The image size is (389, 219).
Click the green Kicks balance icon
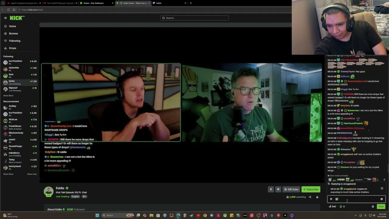[x=341, y=207]
